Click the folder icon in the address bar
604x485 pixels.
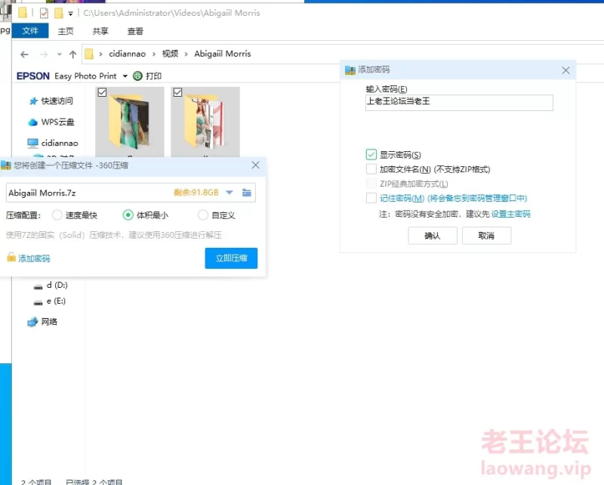coord(89,54)
